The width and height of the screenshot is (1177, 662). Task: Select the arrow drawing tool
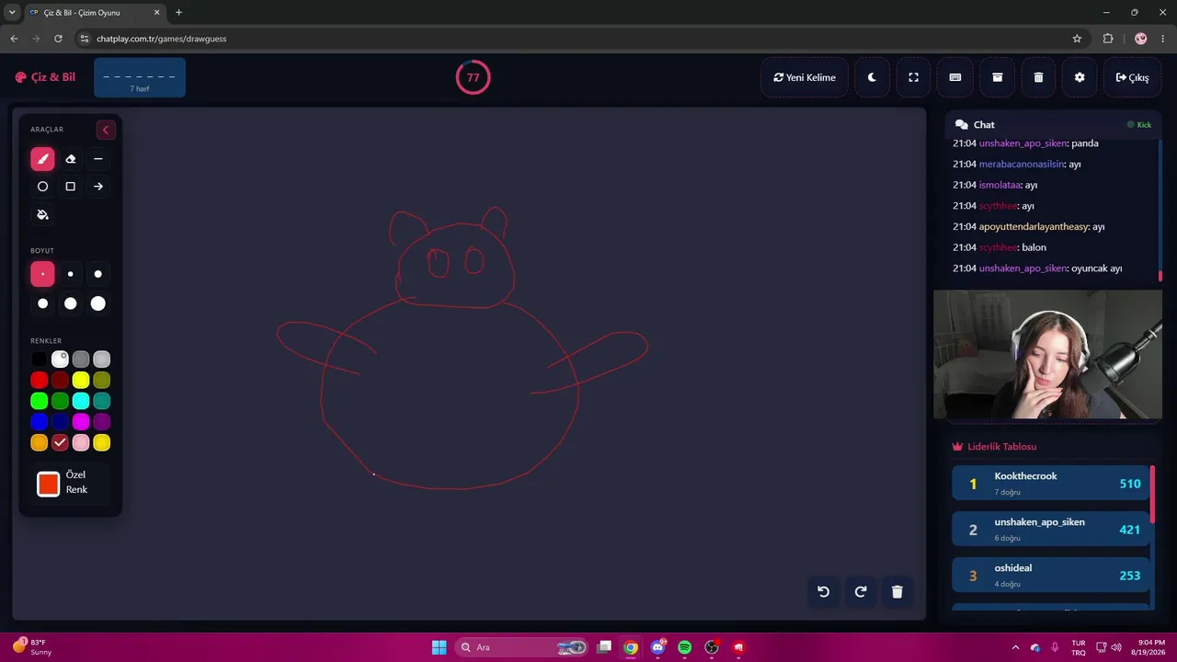(x=98, y=187)
